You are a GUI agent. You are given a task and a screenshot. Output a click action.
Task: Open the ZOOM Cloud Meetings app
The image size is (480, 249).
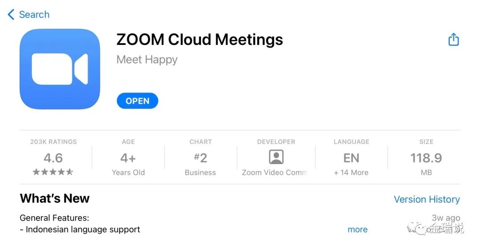137,101
